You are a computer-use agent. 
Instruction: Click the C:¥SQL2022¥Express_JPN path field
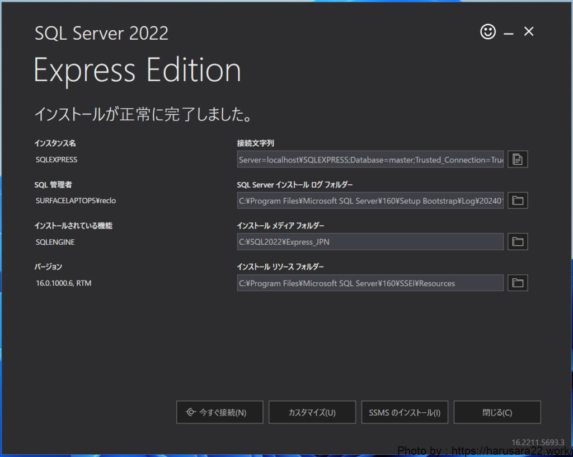tap(370, 242)
